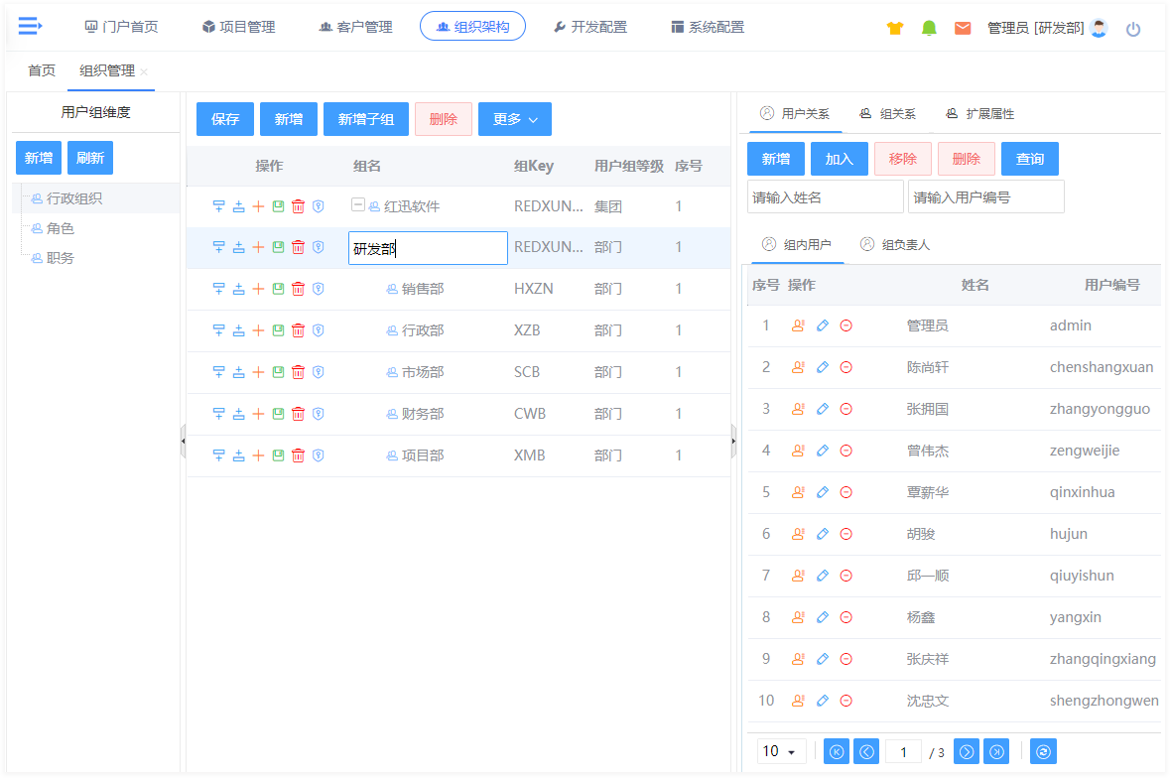Click the green save icon for 市场部 row
Viewport: 1170px width, 778px height.
click(278, 372)
